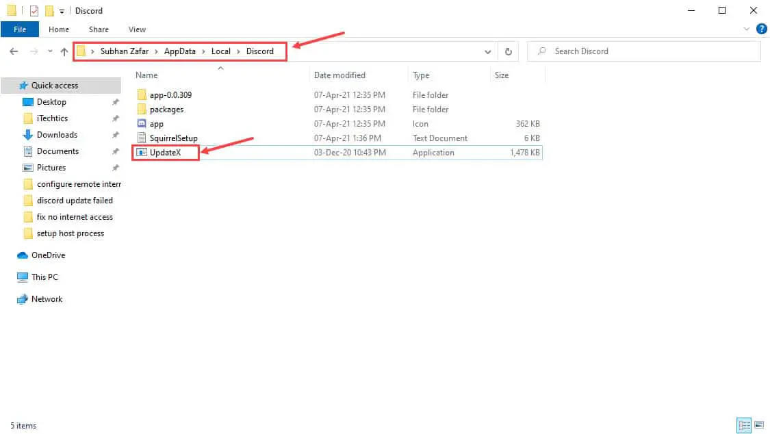Screen dimensions: 770x434
Task: Click the Downloads arrow icon in sidebar
Action: click(x=28, y=135)
